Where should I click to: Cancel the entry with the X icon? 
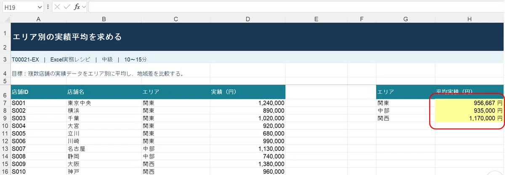[57, 7]
